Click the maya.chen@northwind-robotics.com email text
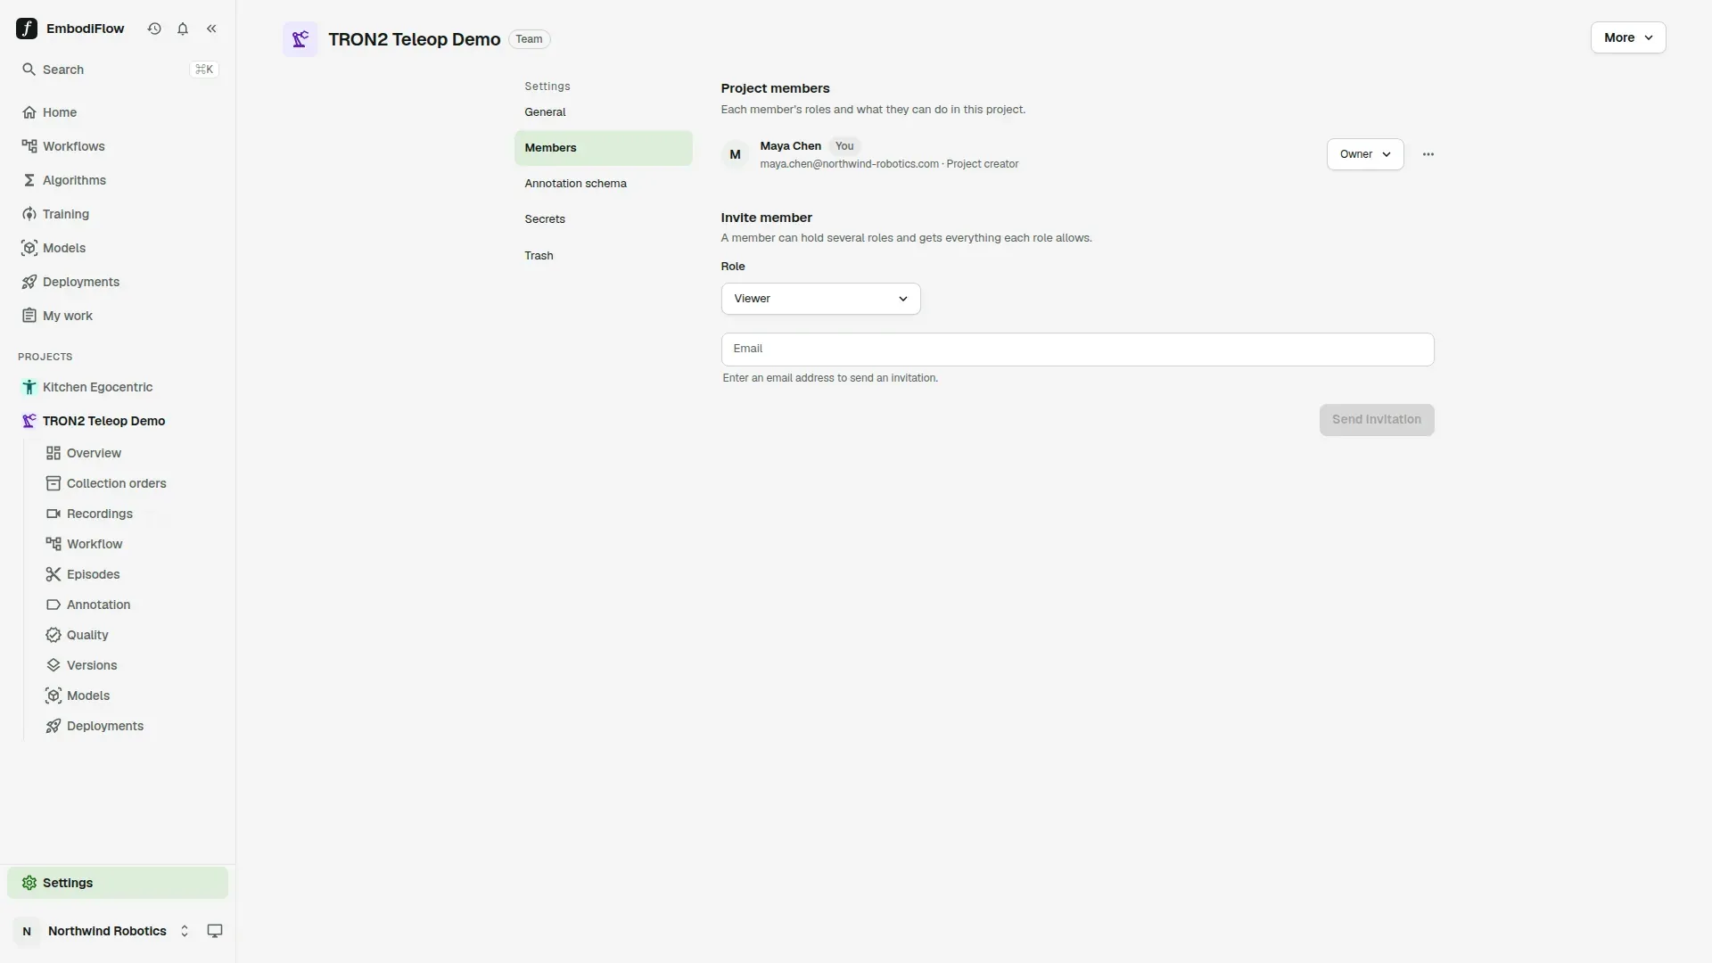This screenshot has width=1712, height=963. pos(849,164)
